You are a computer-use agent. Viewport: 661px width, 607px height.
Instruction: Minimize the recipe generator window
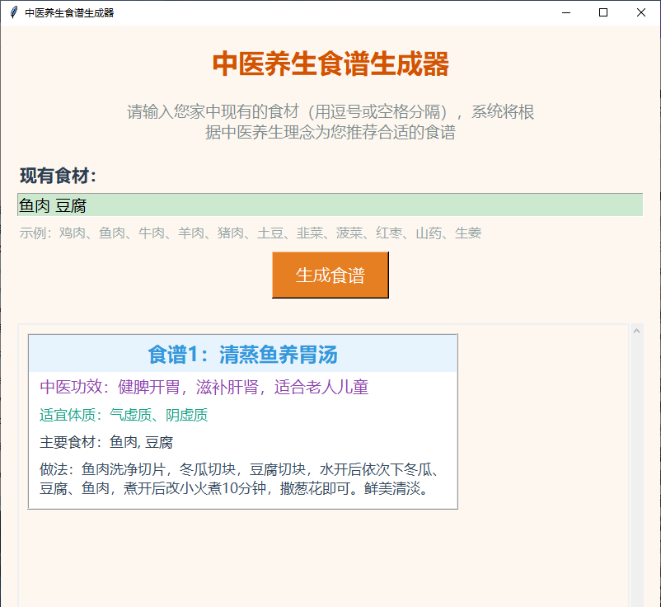565,12
